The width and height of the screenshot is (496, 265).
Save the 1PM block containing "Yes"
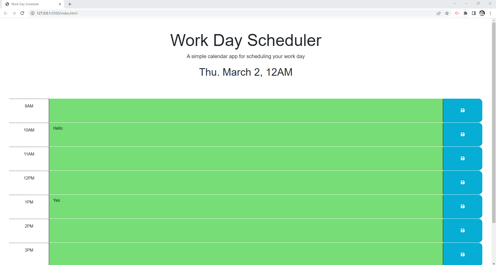coord(462,206)
